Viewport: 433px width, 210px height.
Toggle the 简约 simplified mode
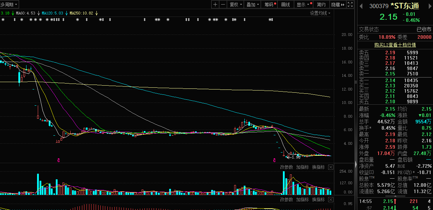[321, 5]
